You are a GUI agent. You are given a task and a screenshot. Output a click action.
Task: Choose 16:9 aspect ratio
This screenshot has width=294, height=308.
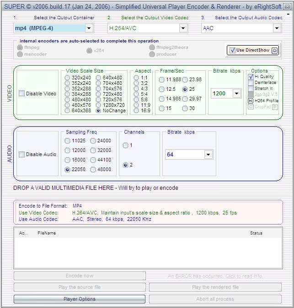coord(136,111)
